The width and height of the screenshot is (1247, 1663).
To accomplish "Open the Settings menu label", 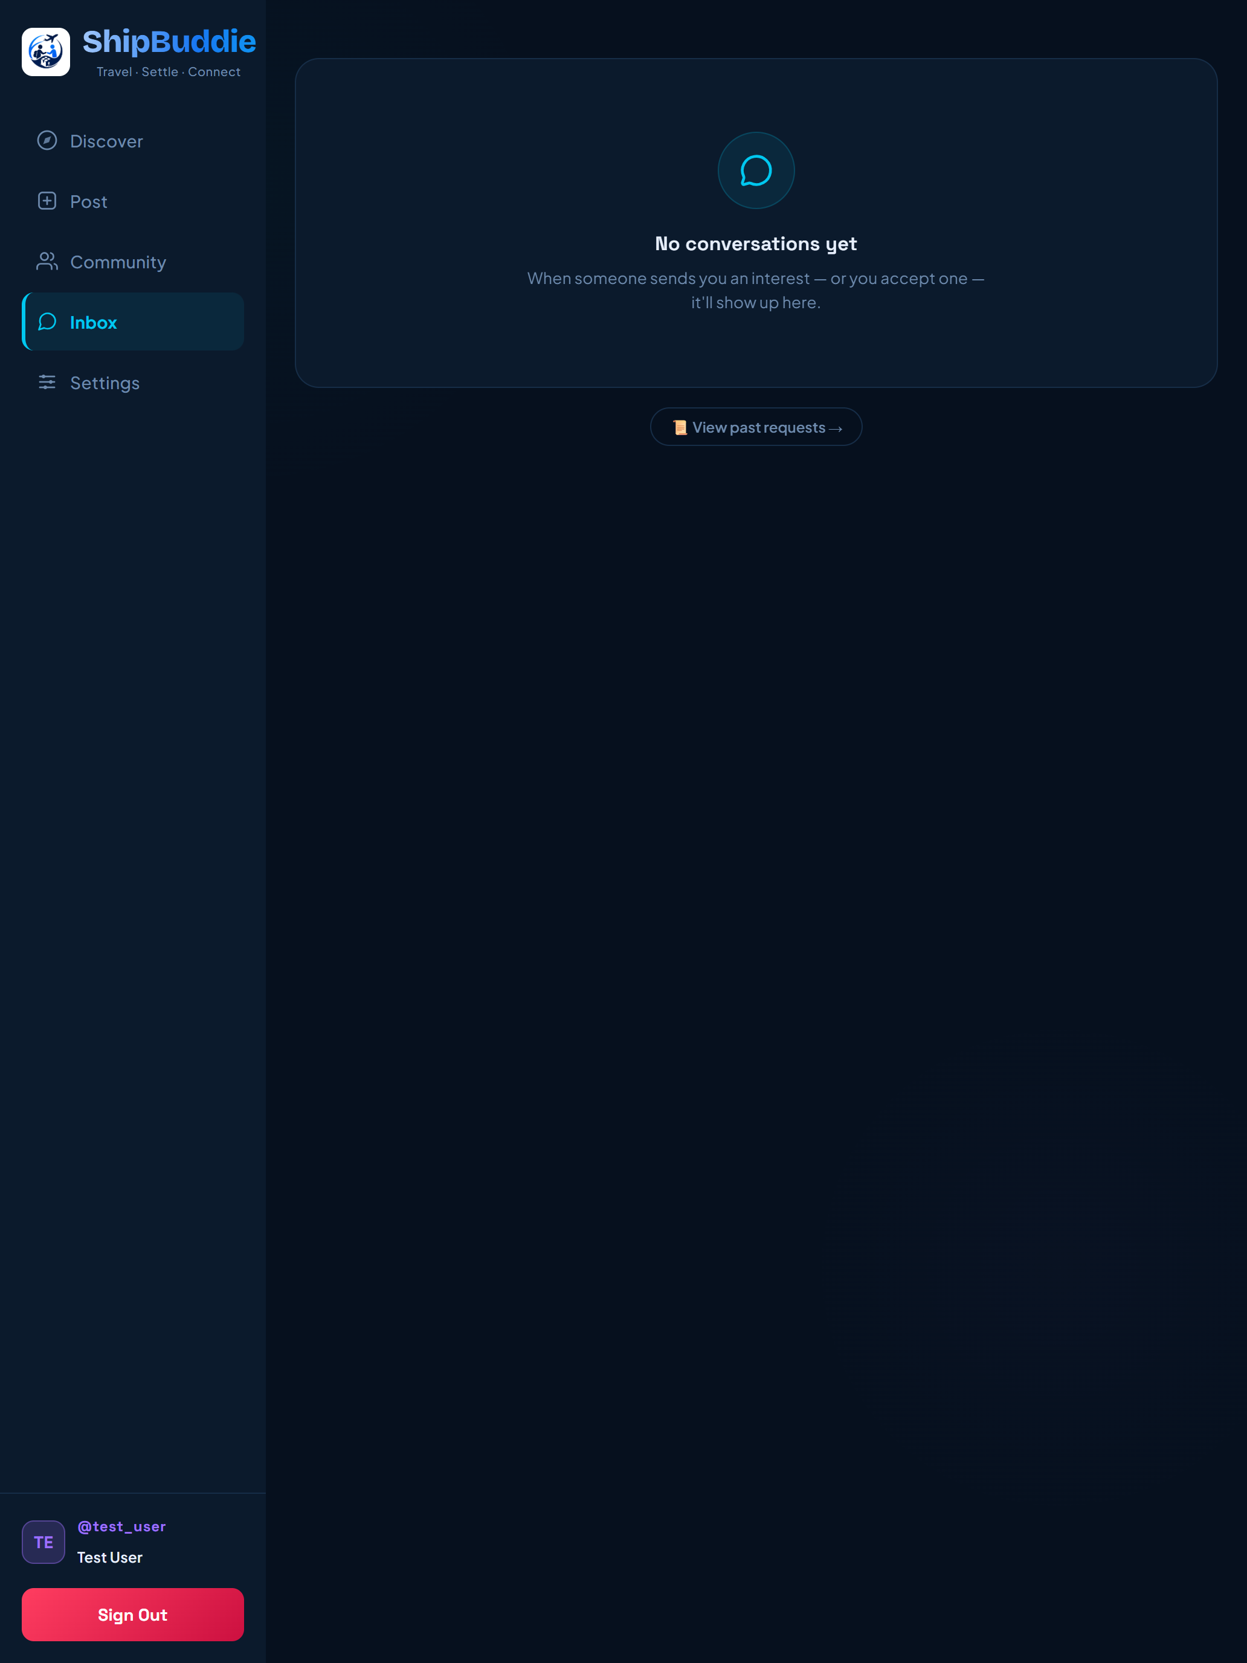I will pos(105,384).
